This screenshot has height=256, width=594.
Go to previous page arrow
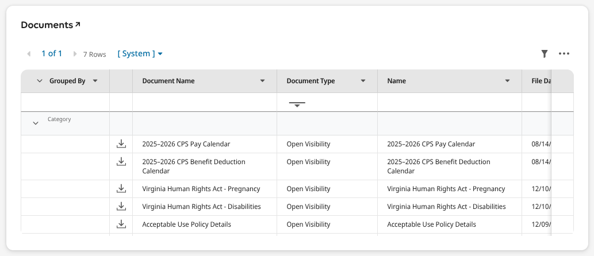29,54
